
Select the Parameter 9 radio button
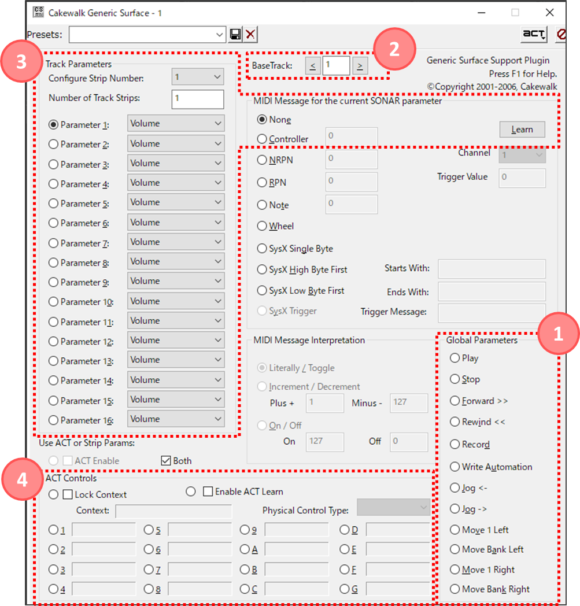click(53, 282)
